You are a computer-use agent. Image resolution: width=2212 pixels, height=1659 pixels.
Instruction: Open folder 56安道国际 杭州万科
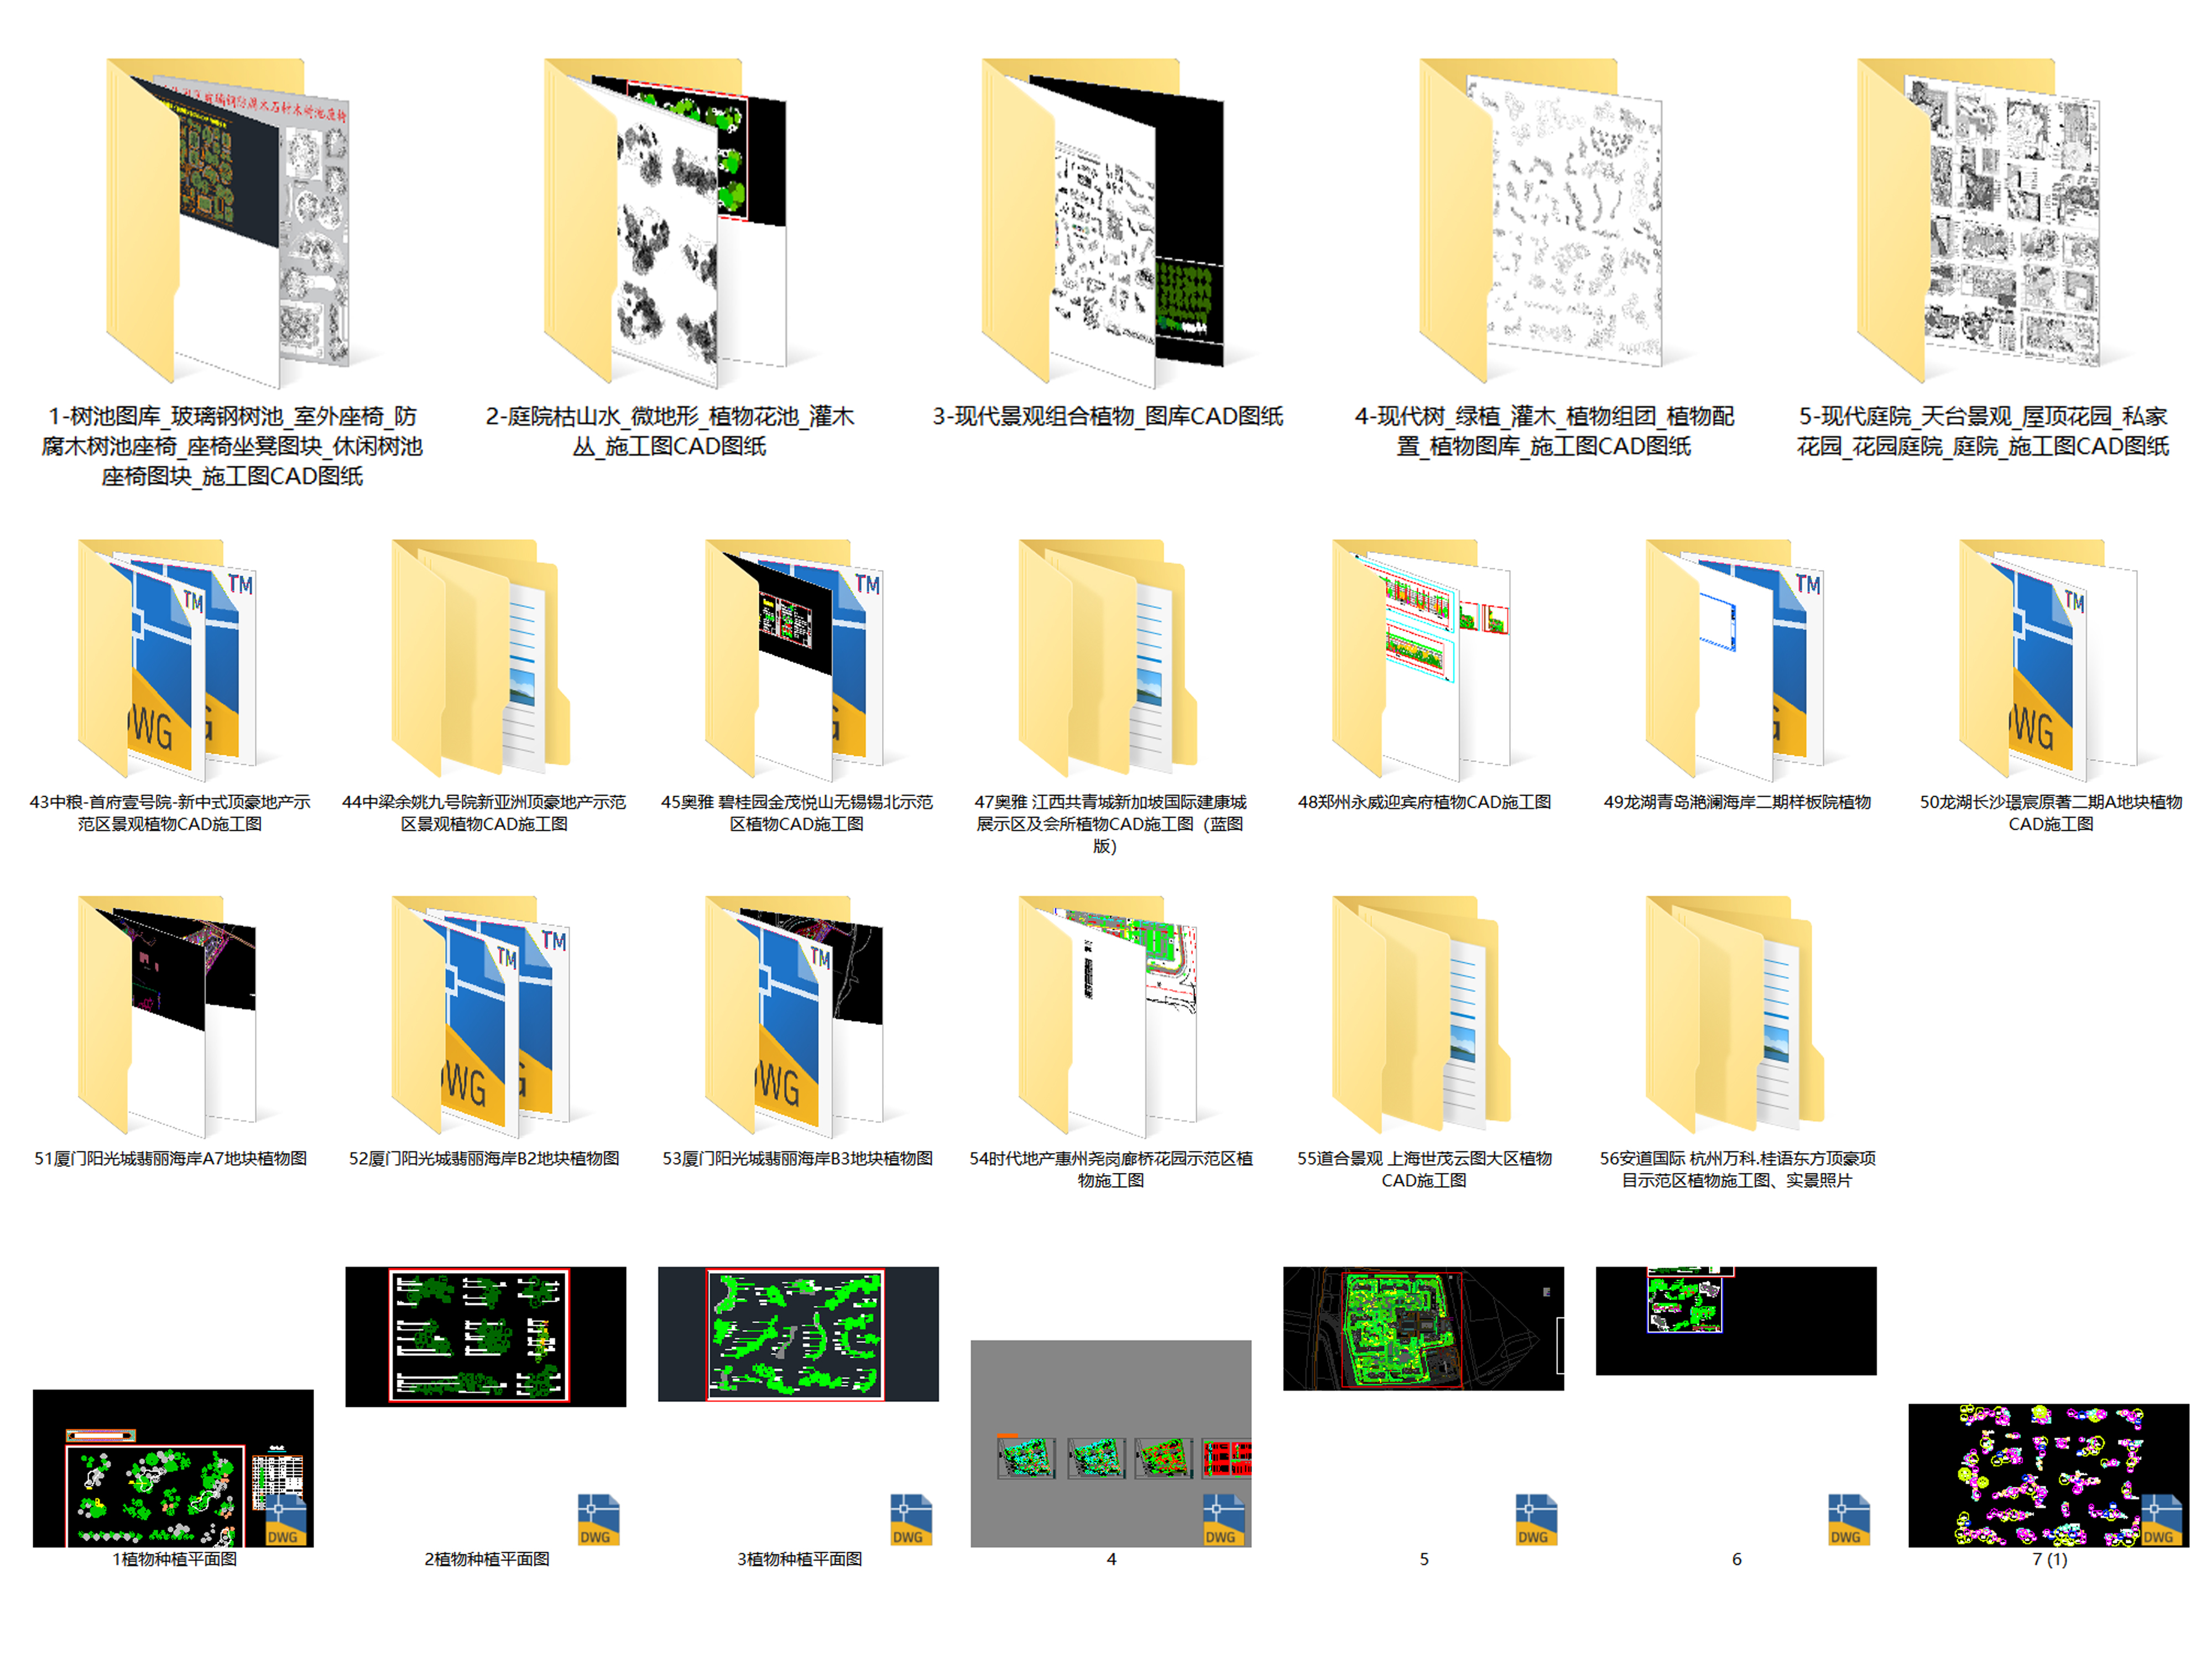1735,1016
